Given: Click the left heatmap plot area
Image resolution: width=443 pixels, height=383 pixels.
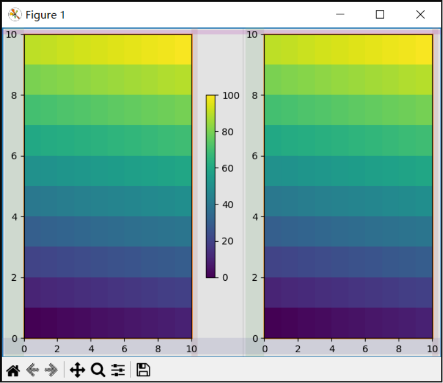Looking at the screenshot, I should tap(108, 186).
